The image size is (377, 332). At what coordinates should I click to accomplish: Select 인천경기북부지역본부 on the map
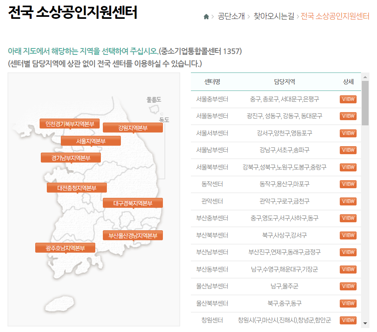(70, 124)
